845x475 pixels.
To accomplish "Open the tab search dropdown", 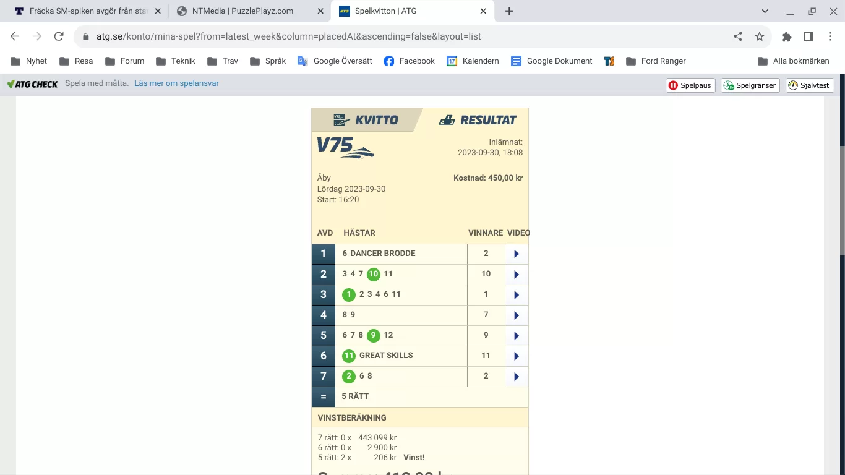I will [x=765, y=11].
